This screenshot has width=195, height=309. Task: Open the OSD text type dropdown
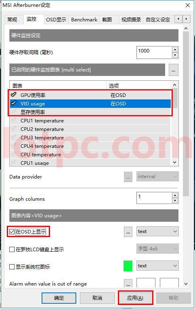pos(157,231)
